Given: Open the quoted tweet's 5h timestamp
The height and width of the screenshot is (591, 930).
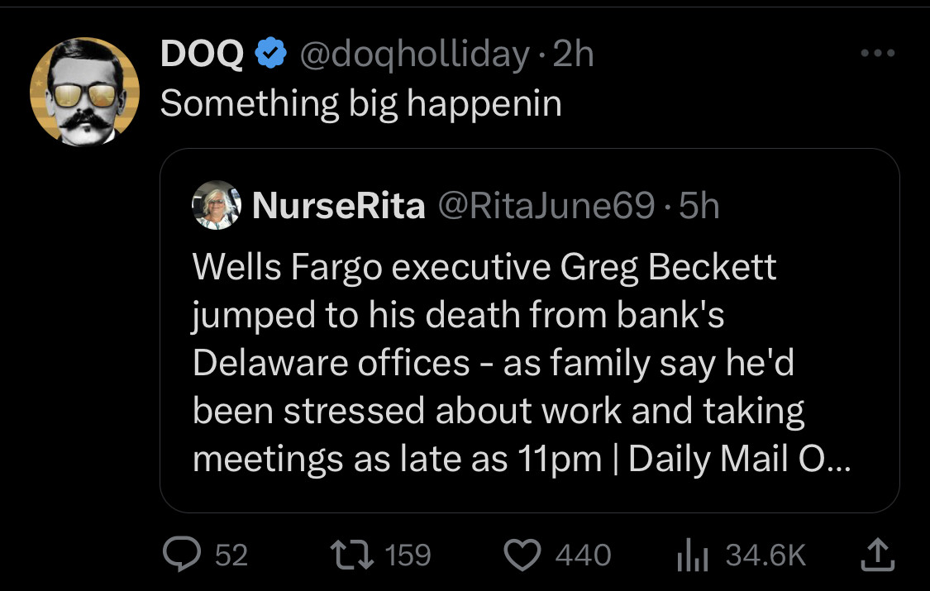Looking at the screenshot, I should (699, 206).
